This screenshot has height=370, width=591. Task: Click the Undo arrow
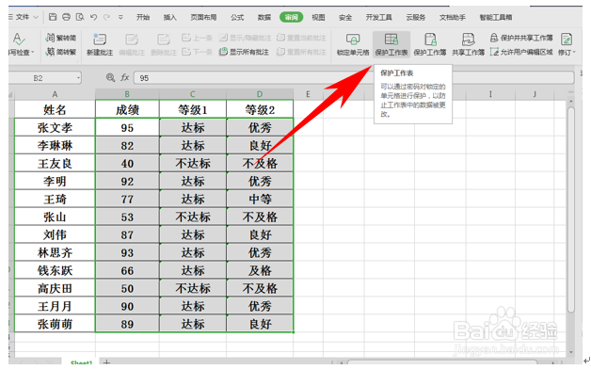pos(93,17)
